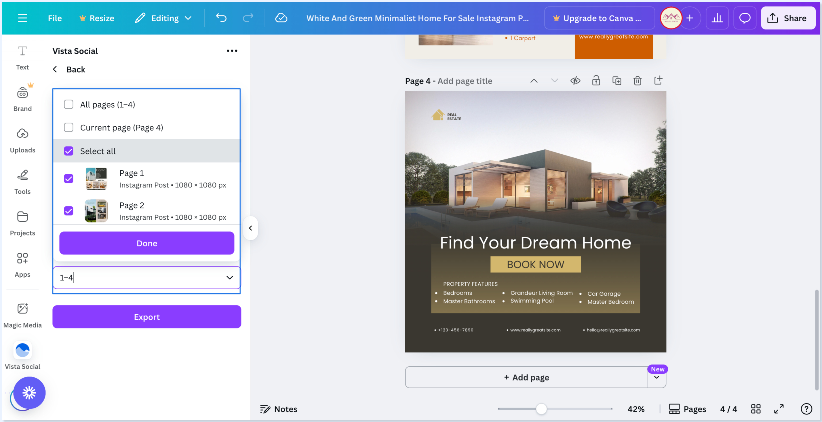The height and width of the screenshot is (422, 822).
Task: Lock Page 4 using lock icon
Action: pos(596,81)
